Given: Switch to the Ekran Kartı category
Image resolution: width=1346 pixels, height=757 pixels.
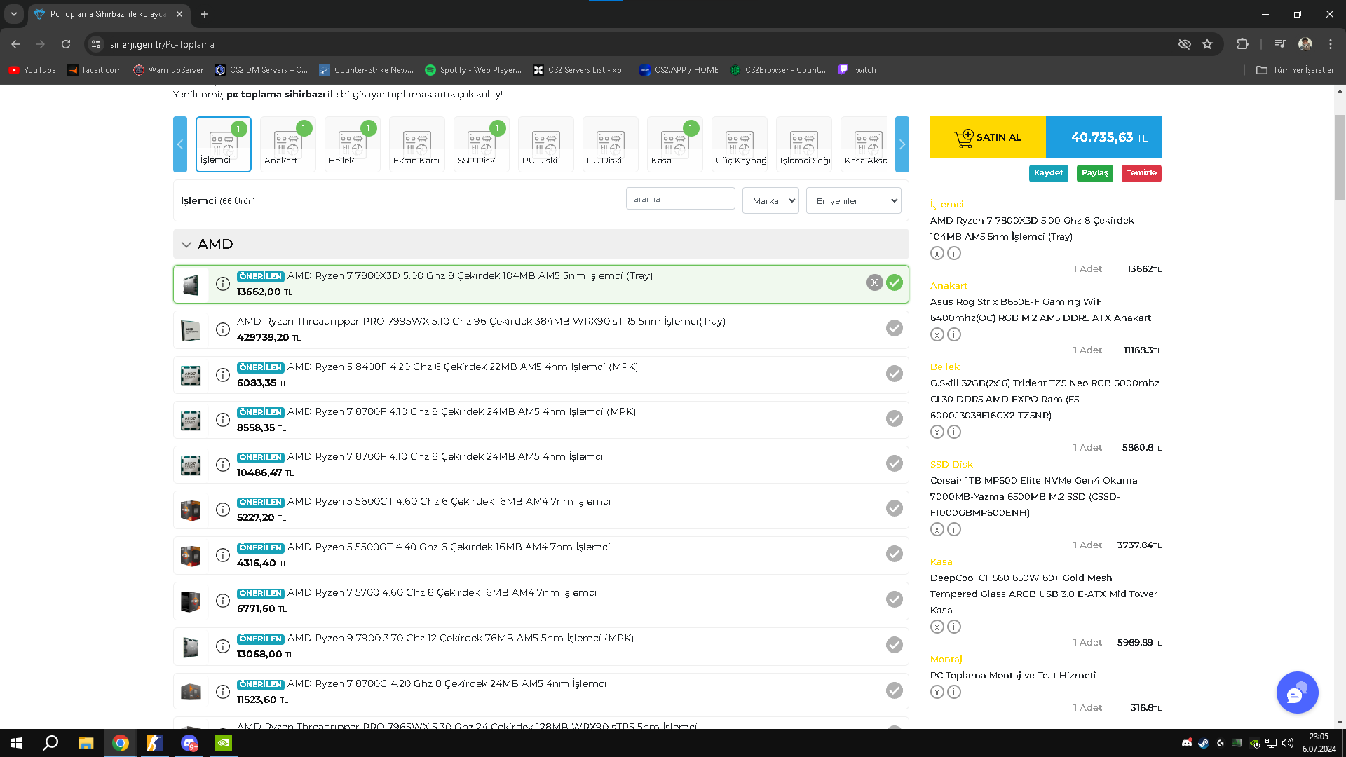Looking at the screenshot, I should [x=416, y=144].
